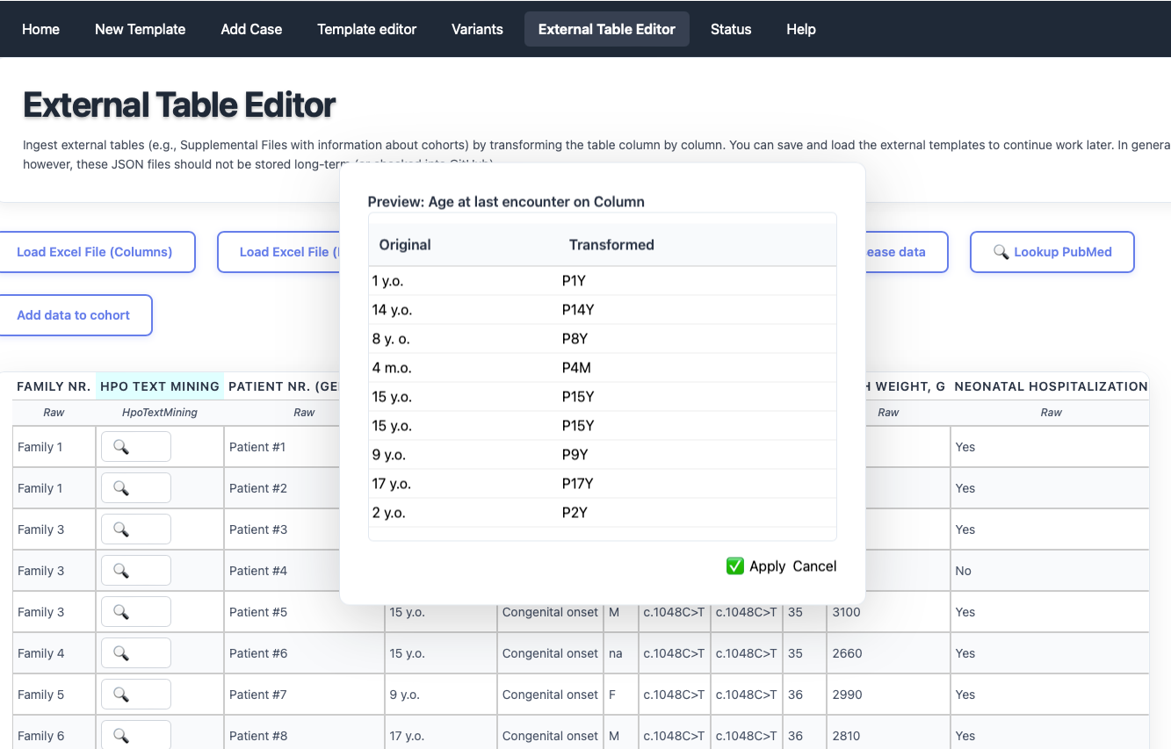This screenshot has height=749, width=1171.
Task: Open the Status page
Action: pyautogui.click(x=730, y=29)
